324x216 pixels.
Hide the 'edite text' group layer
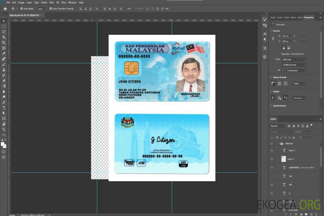click(272, 144)
